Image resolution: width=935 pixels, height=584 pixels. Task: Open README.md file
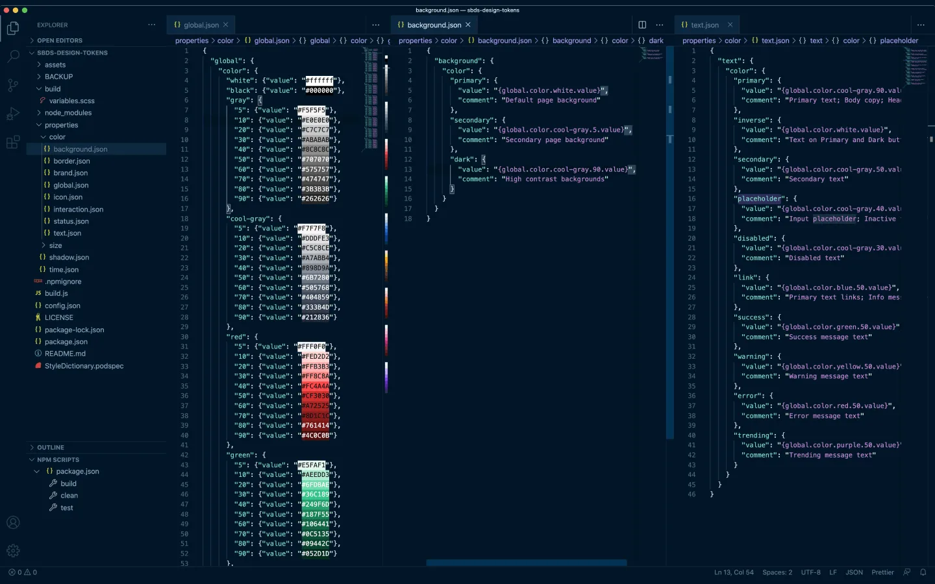pyautogui.click(x=65, y=354)
